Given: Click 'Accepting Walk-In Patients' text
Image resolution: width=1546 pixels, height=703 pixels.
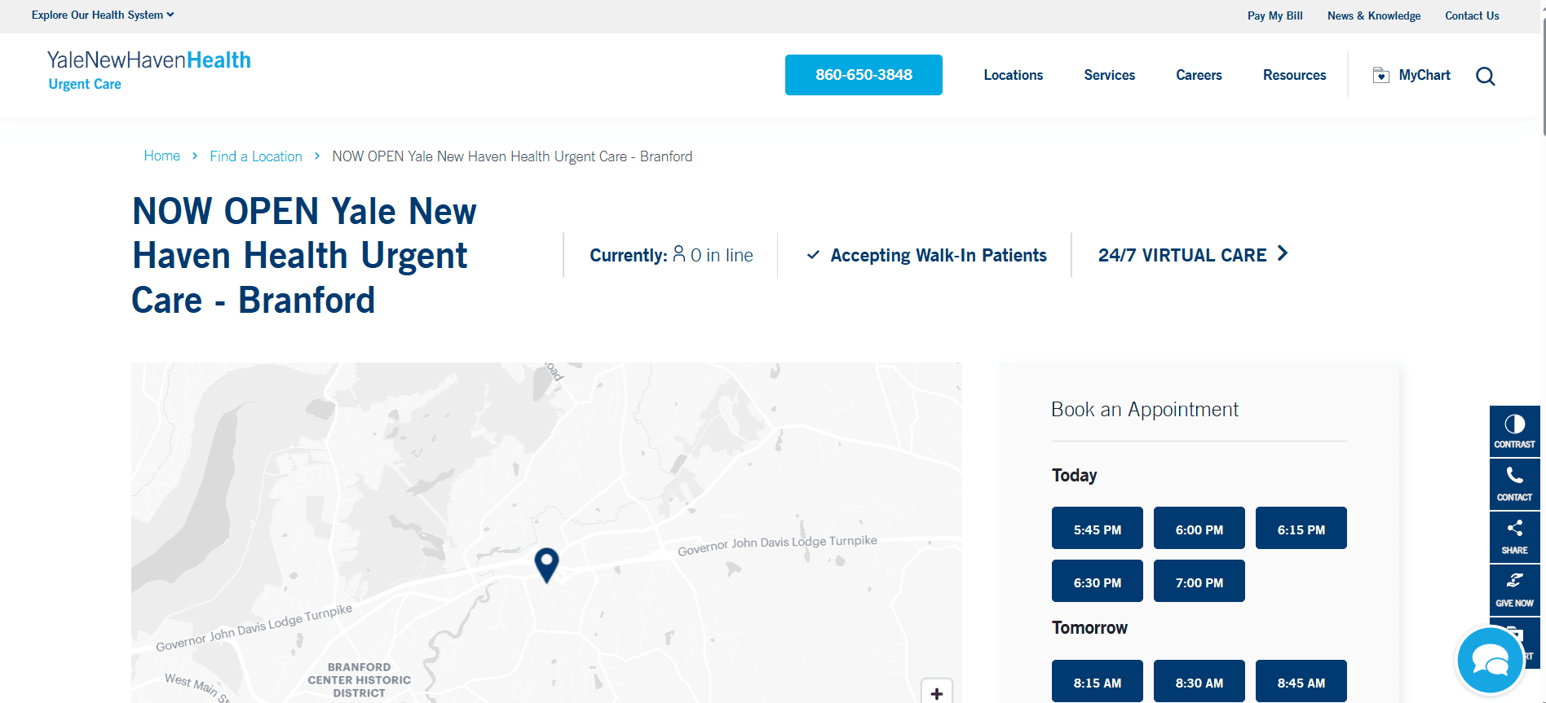Looking at the screenshot, I should (x=939, y=255).
